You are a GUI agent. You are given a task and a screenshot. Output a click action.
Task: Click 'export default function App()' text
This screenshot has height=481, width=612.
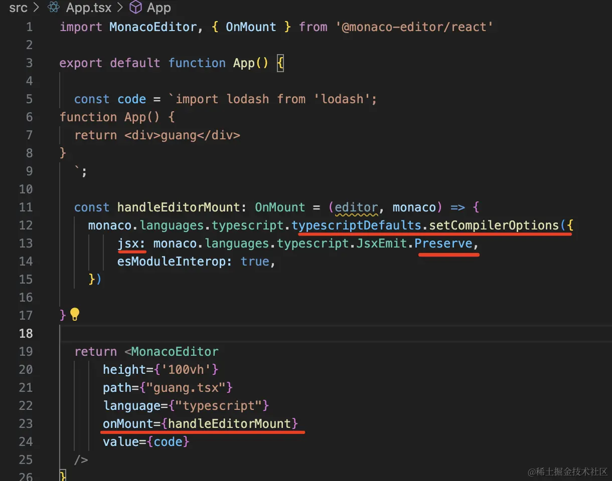pos(165,63)
